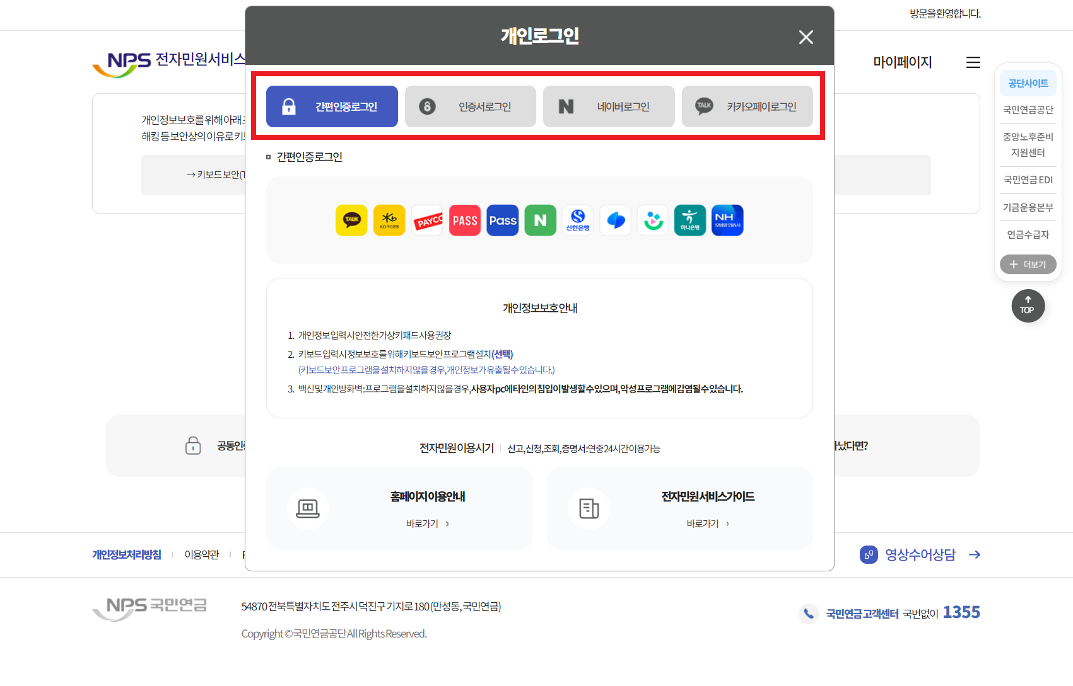Viewport: 1073px width, 686px height.
Task: Close the 개인로그인 dialog with X
Action: [806, 37]
